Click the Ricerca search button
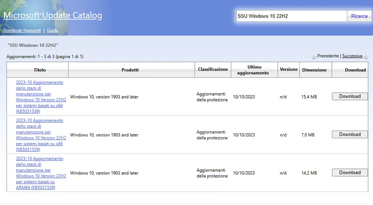Image resolution: width=373 pixels, height=205 pixels. (359, 16)
